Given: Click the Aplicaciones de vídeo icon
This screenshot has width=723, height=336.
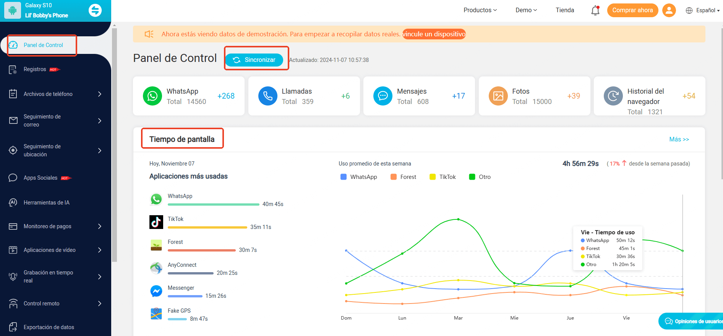Looking at the screenshot, I should click(x=13, y=250).
